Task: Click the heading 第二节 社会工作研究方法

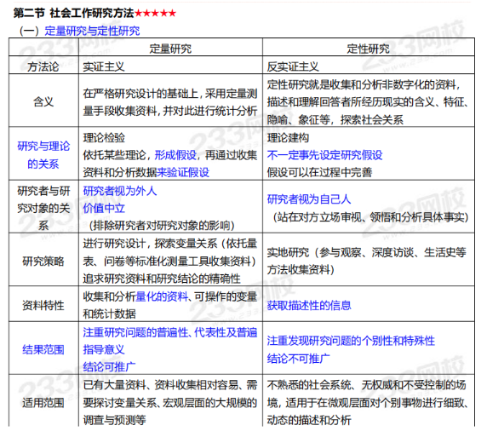Action: 73,14
